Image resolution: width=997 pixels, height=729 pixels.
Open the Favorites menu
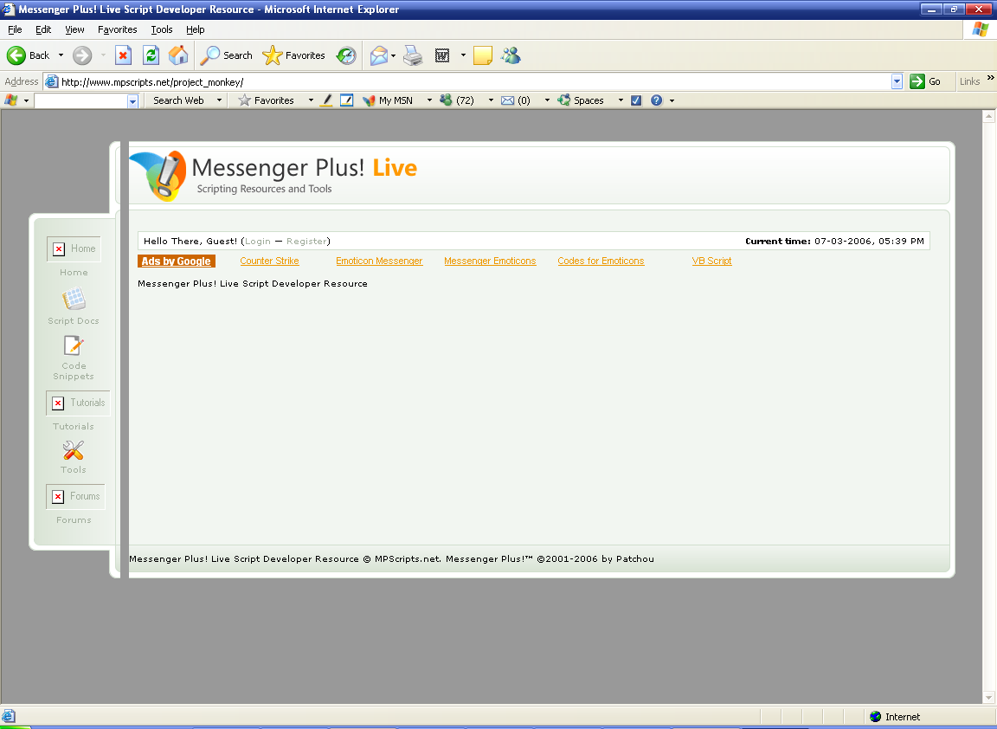(117, 29)
